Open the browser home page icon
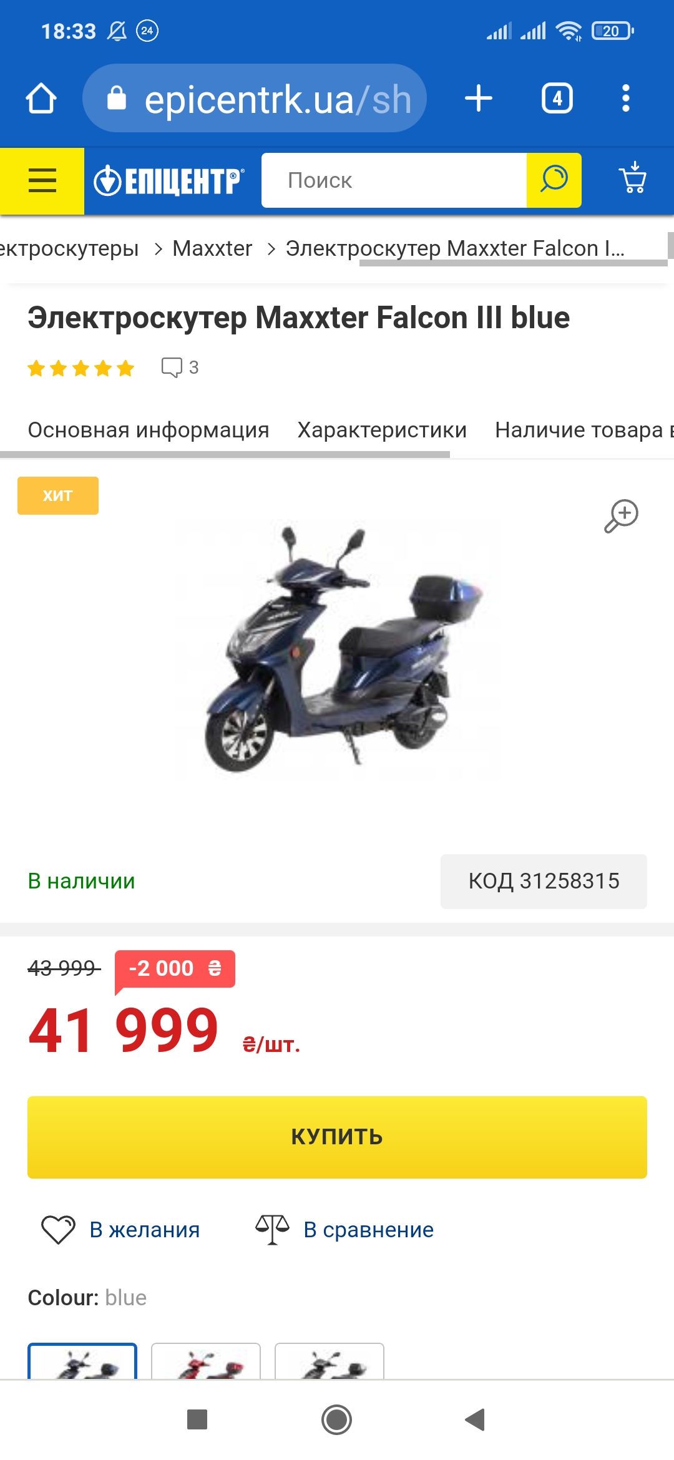The height and width of the screenshot is (1460, 674). 41,99
